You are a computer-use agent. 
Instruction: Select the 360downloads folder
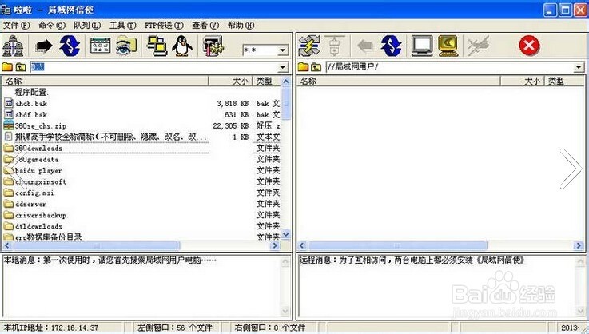click(x=38, y=148)
